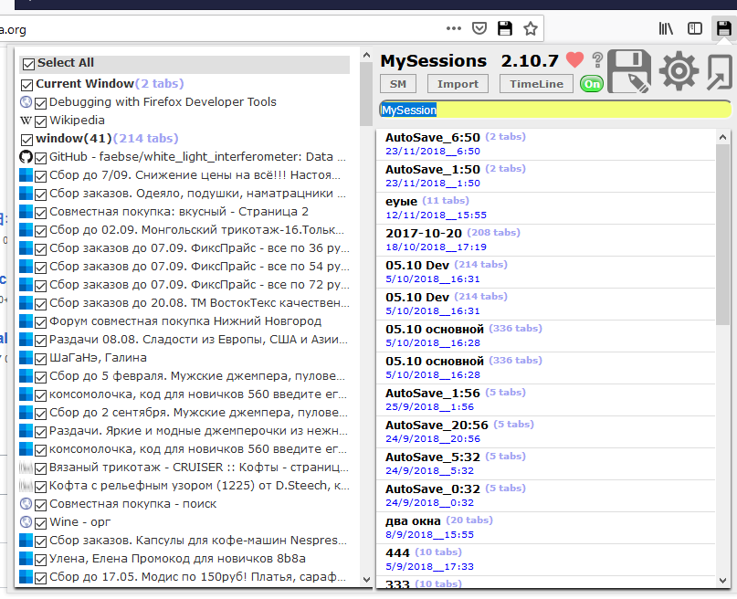Open the page actions three-dot menu
This screenshot has width=737, height=599.
pyautogui.click(x=454, y=28)
